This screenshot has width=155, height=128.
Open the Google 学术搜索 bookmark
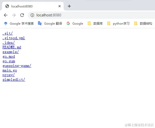19,24
